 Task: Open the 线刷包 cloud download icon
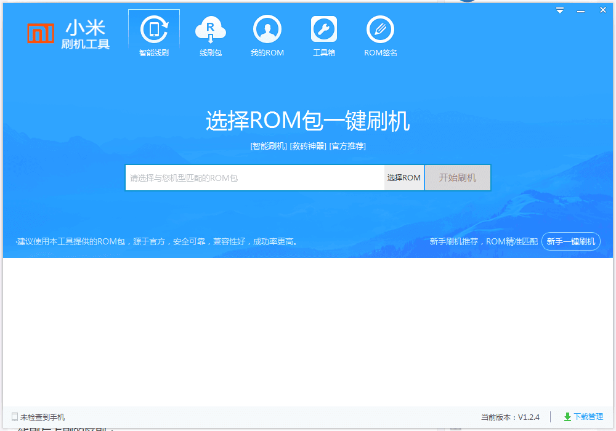point(211,30)
